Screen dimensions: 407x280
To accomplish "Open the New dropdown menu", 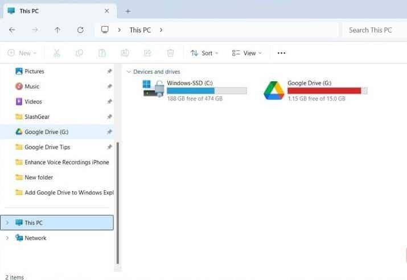I will [x=22, y=53].
